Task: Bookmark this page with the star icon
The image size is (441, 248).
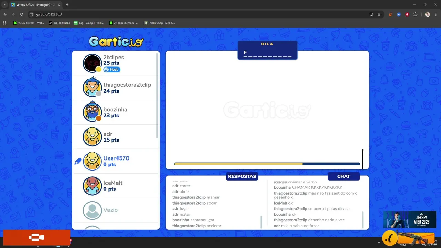Action: [x=379, y=14]
